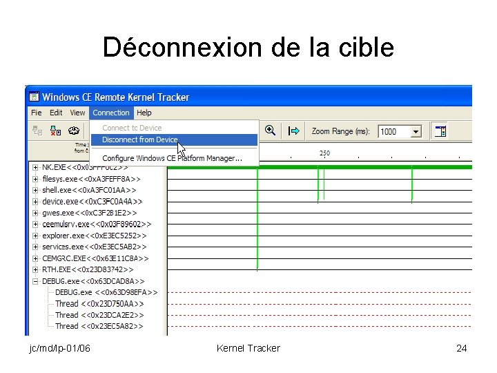Expand the filesys.exe process node

click(x=35, y=179)
